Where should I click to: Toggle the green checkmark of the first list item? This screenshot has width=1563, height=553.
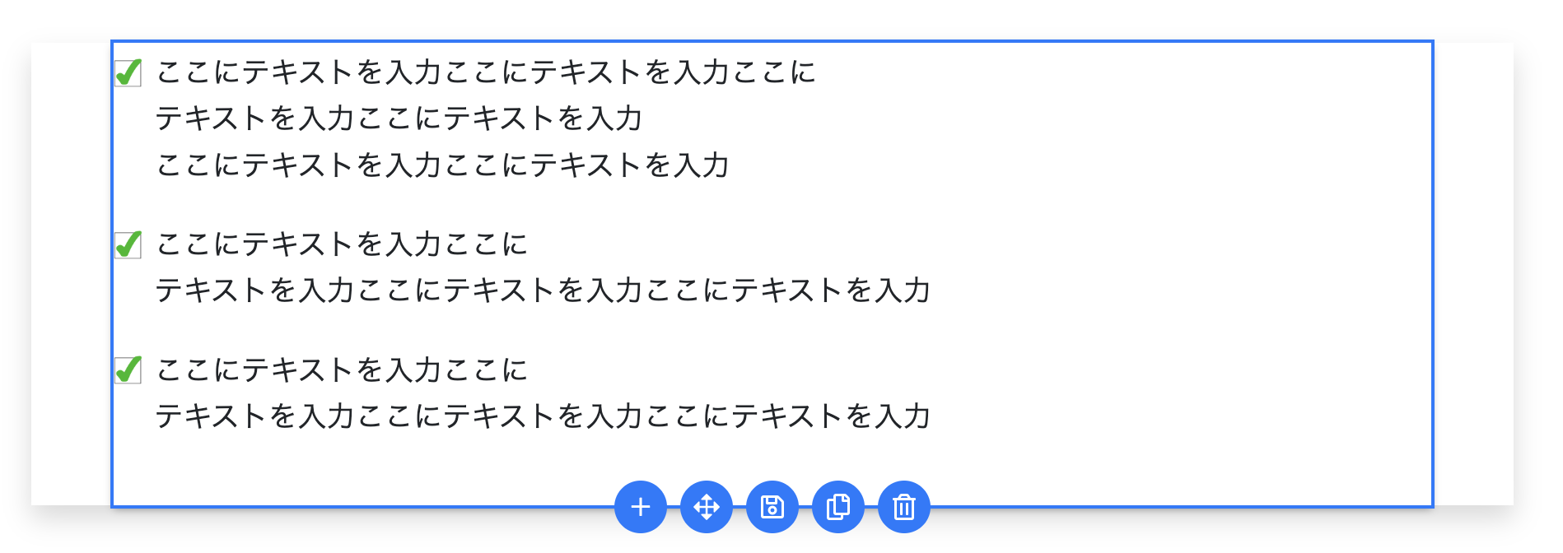tap(128, 73)
